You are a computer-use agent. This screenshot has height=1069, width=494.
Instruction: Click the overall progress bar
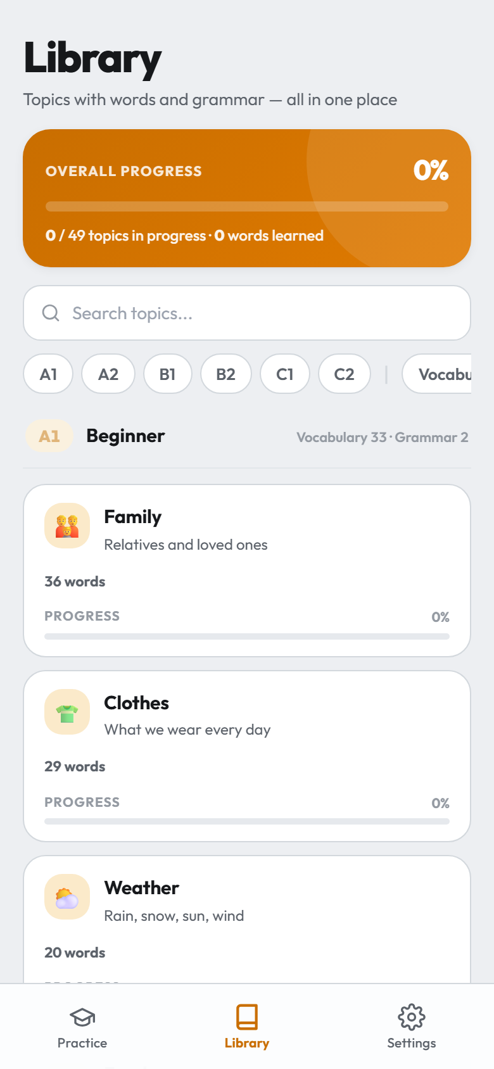[x=247, y=206]
